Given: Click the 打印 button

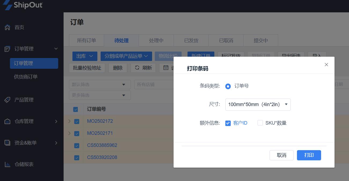Looking at the screenshot, I should pos(309,155).
